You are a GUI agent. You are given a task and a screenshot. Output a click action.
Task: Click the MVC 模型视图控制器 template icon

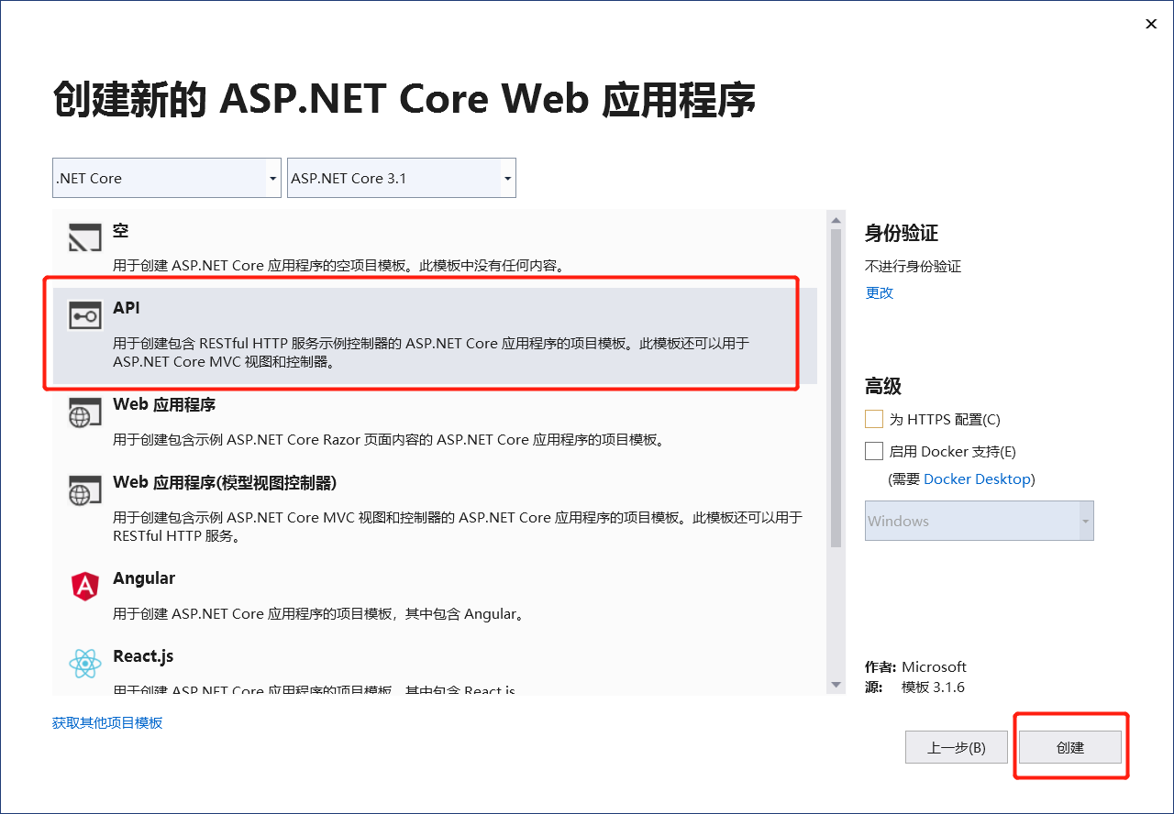85,489
